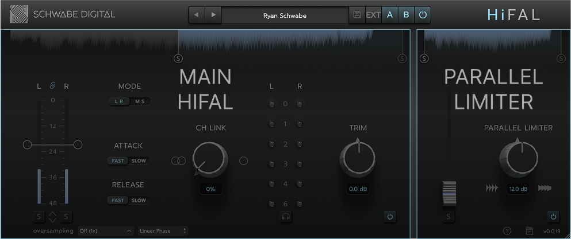Image resolution: width=571 pixels, height=239 pixels.
Task: Click the TRIM 0.0 dB value field
Action: pyautogui.click(x=358, y=189)
